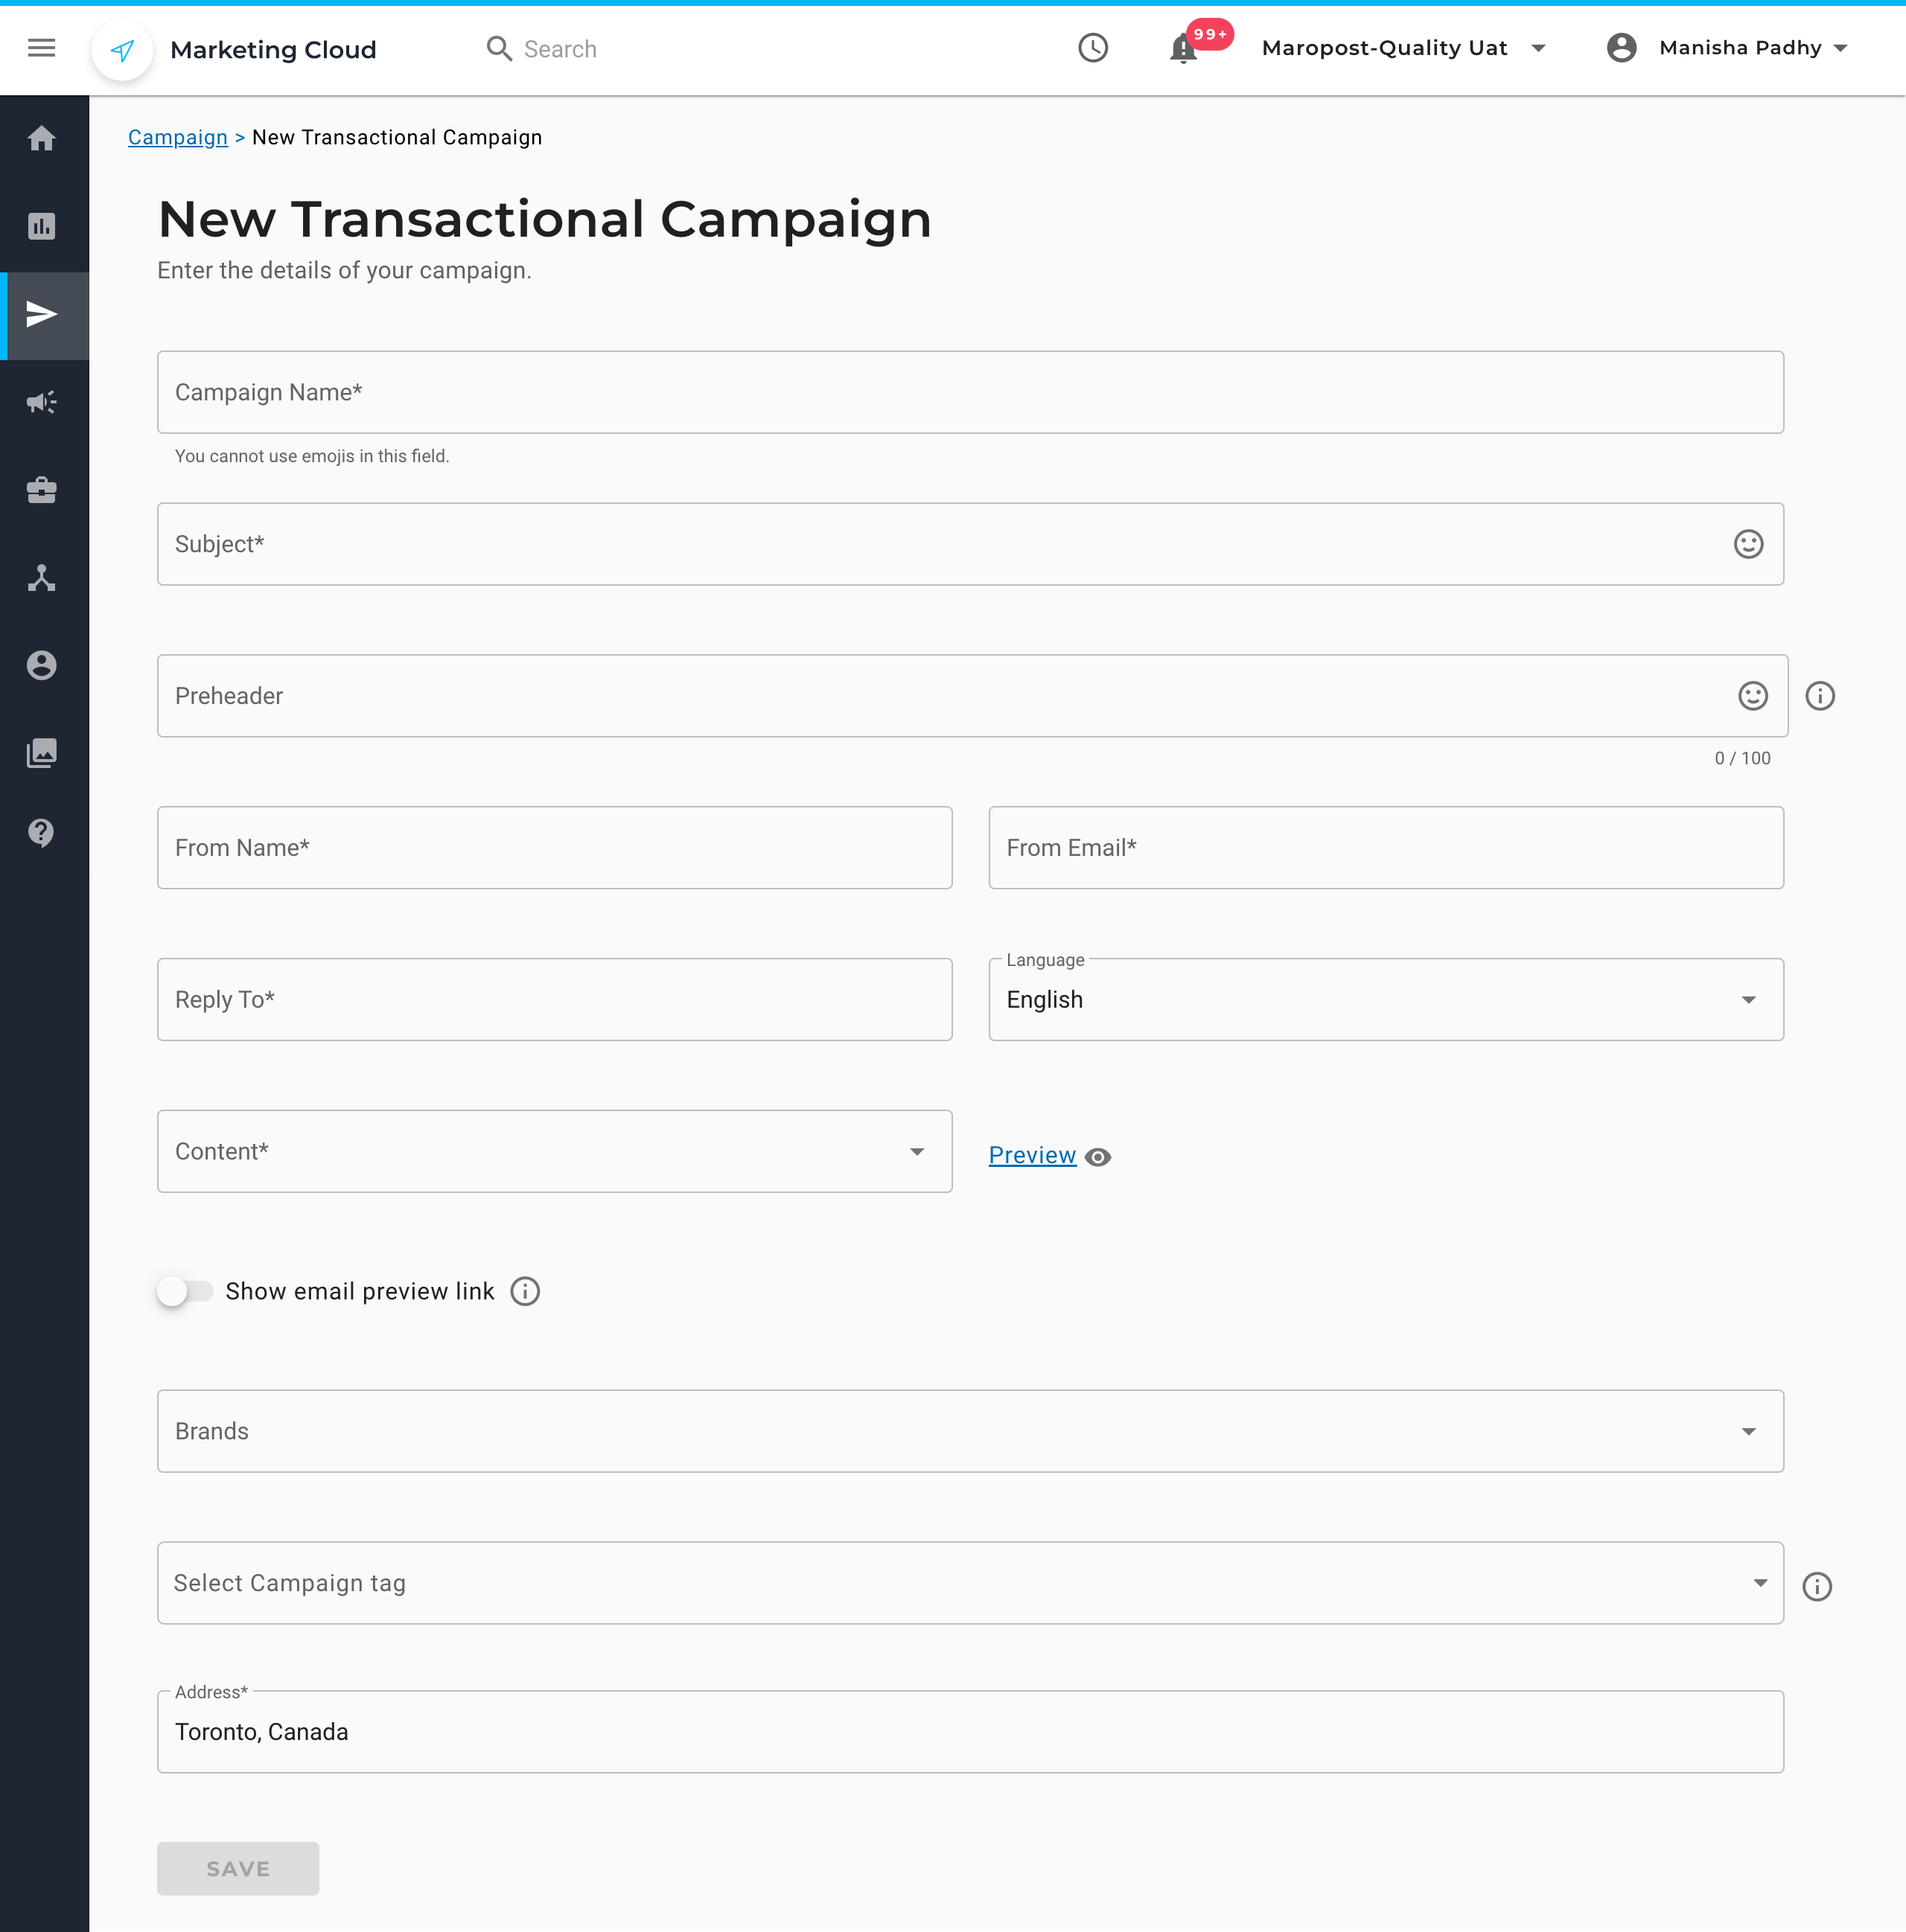Open emoji picker in Preheader field
This screenshot has width=1906, height=1932.
pos(1752,696)
